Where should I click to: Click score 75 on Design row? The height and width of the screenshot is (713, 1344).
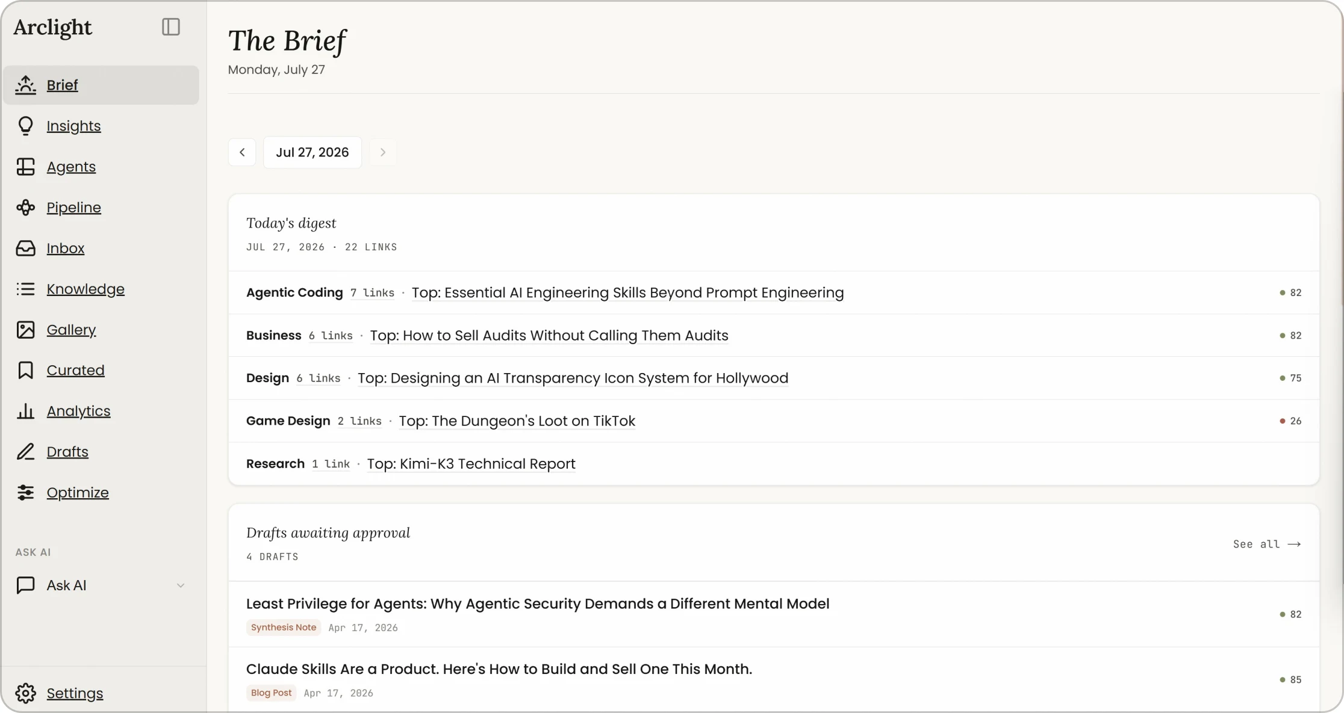(1290, 378)
